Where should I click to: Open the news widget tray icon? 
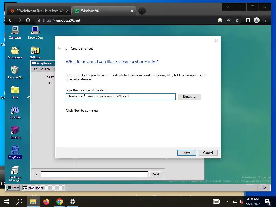click(x=216, y=202)
